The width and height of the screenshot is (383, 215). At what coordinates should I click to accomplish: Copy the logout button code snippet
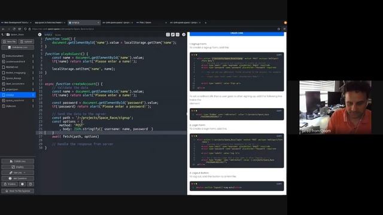tap(279, 184)
